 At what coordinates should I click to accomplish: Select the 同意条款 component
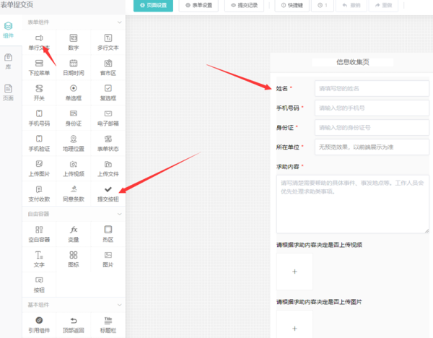pos(74,194)
